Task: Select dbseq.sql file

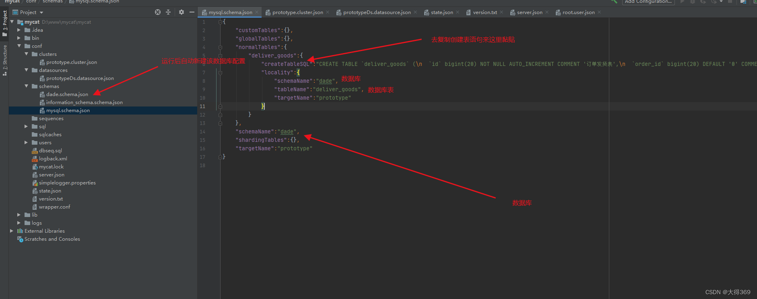Action: tap(50, 151)
